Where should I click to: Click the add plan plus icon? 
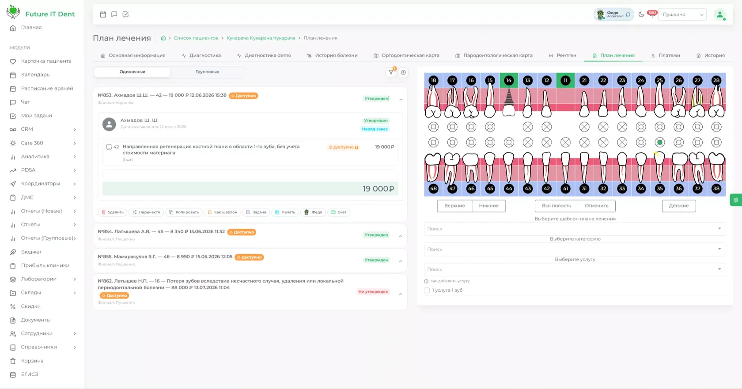pyautogui.click(x=403, y=72)
